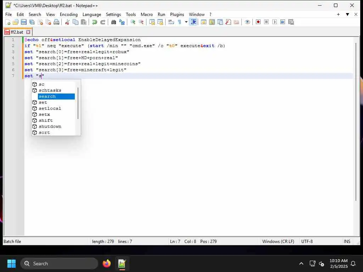Open the Macro menu

point(147,14)
